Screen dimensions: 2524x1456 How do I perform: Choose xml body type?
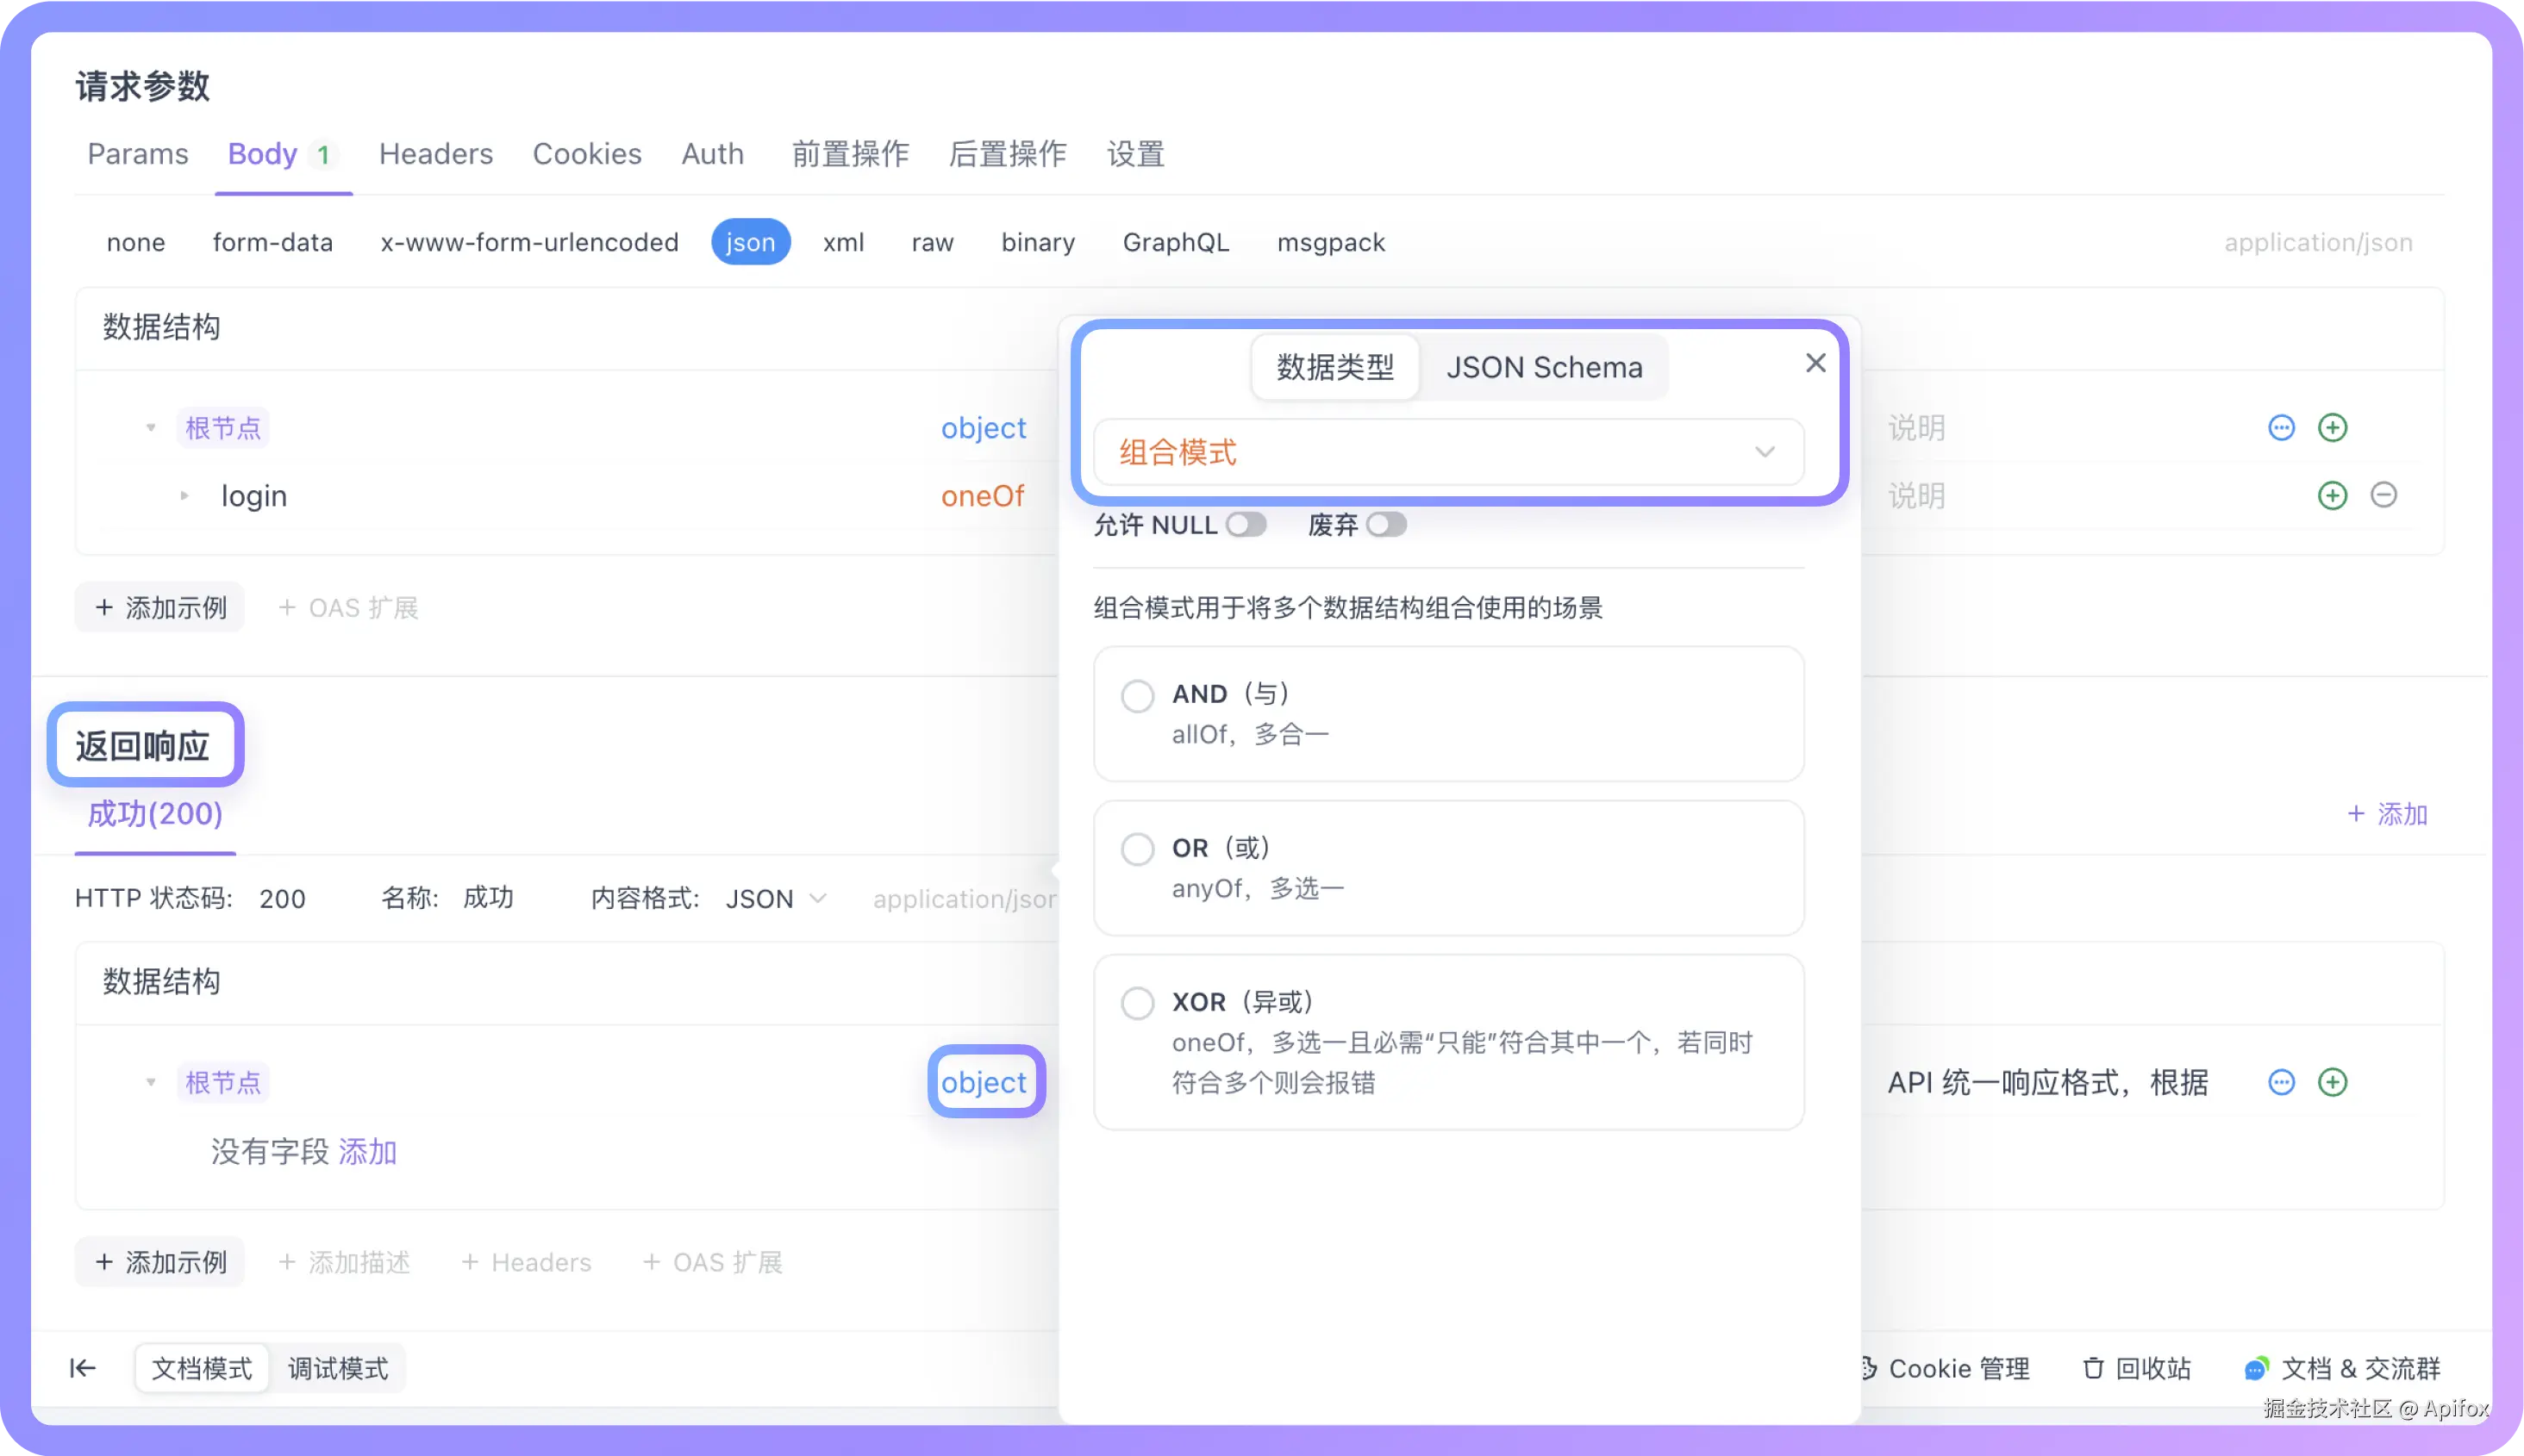point(843,242)
